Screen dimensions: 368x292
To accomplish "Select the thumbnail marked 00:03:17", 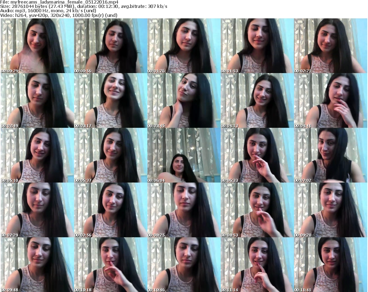I will click(110, 100).
